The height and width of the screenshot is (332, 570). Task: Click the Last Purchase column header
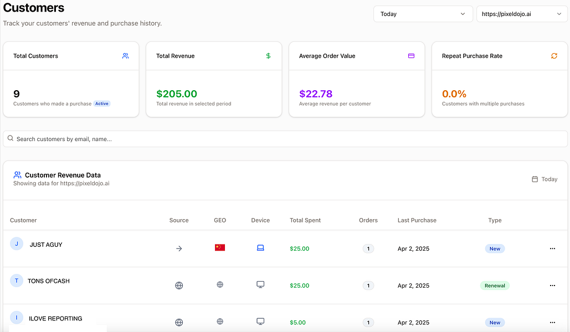click(x=417, y=220)
